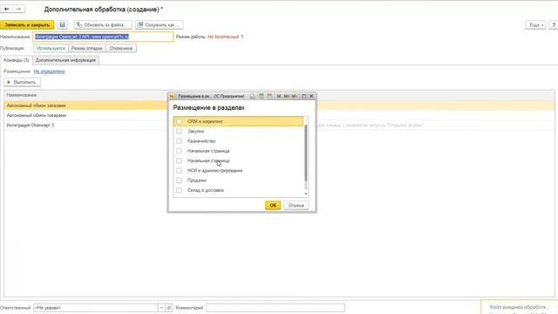The height and width of the screenshot is (314, 558).
Task: Click the blue question mark beside Не безопасный
Action: 242,37
